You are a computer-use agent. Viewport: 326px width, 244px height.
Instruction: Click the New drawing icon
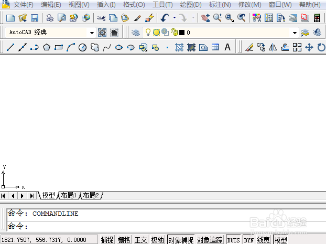[10, 18]
